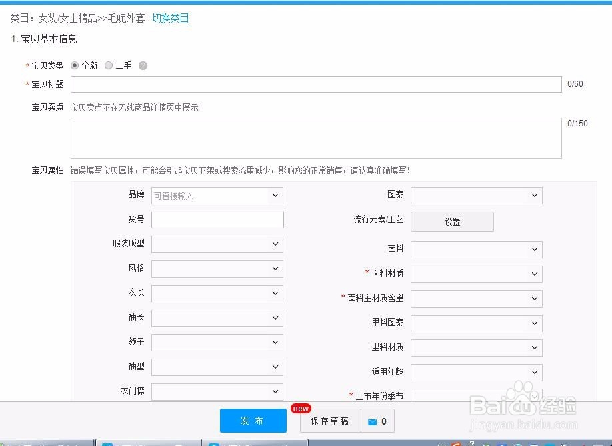This screenshot has width=612, height=446.
Task: Open the 品牌 combo box
Action: [x=217, y=196]
